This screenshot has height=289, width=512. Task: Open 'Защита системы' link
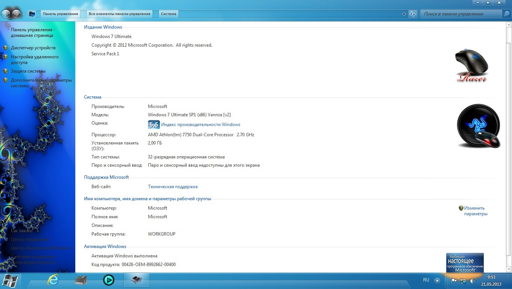(28, 71)
